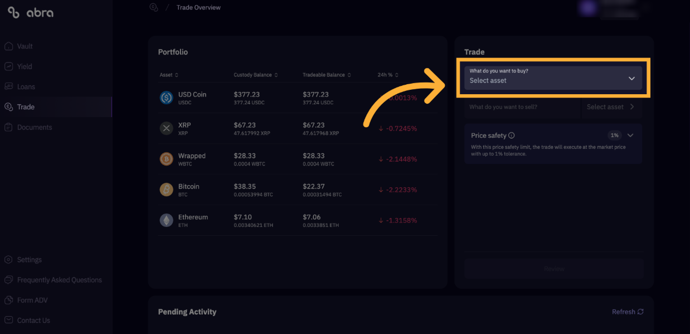
Task: Click the Review button
Action: [x=554, y=269]
